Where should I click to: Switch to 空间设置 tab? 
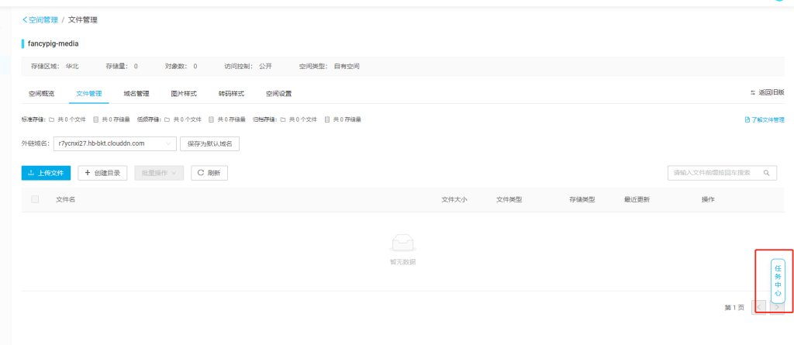(278, 94)
